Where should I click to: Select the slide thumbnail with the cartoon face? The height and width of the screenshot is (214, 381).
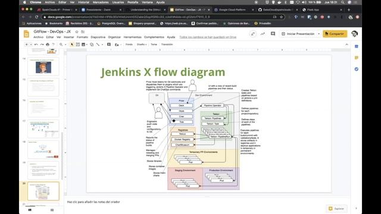click(x=43, y=67)
